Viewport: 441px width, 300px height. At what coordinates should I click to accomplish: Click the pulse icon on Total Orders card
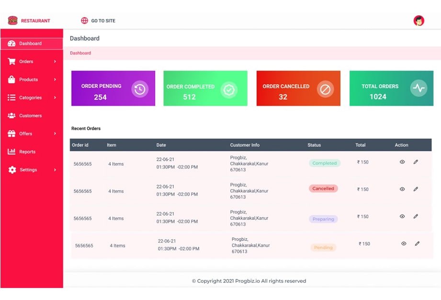click(x=418, y=89)
